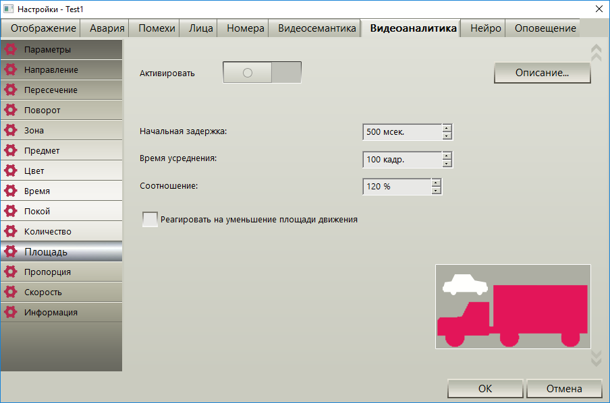
Task: Click the 100 кадр. averaging field
Action: click(402, 160)
